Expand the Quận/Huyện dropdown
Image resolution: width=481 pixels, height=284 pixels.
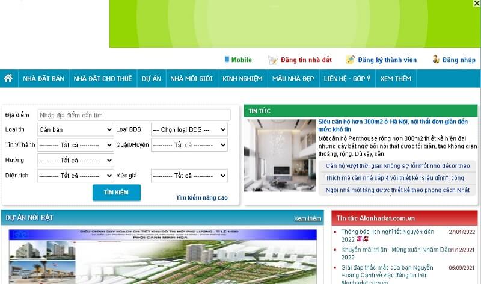tap(189, 145)
